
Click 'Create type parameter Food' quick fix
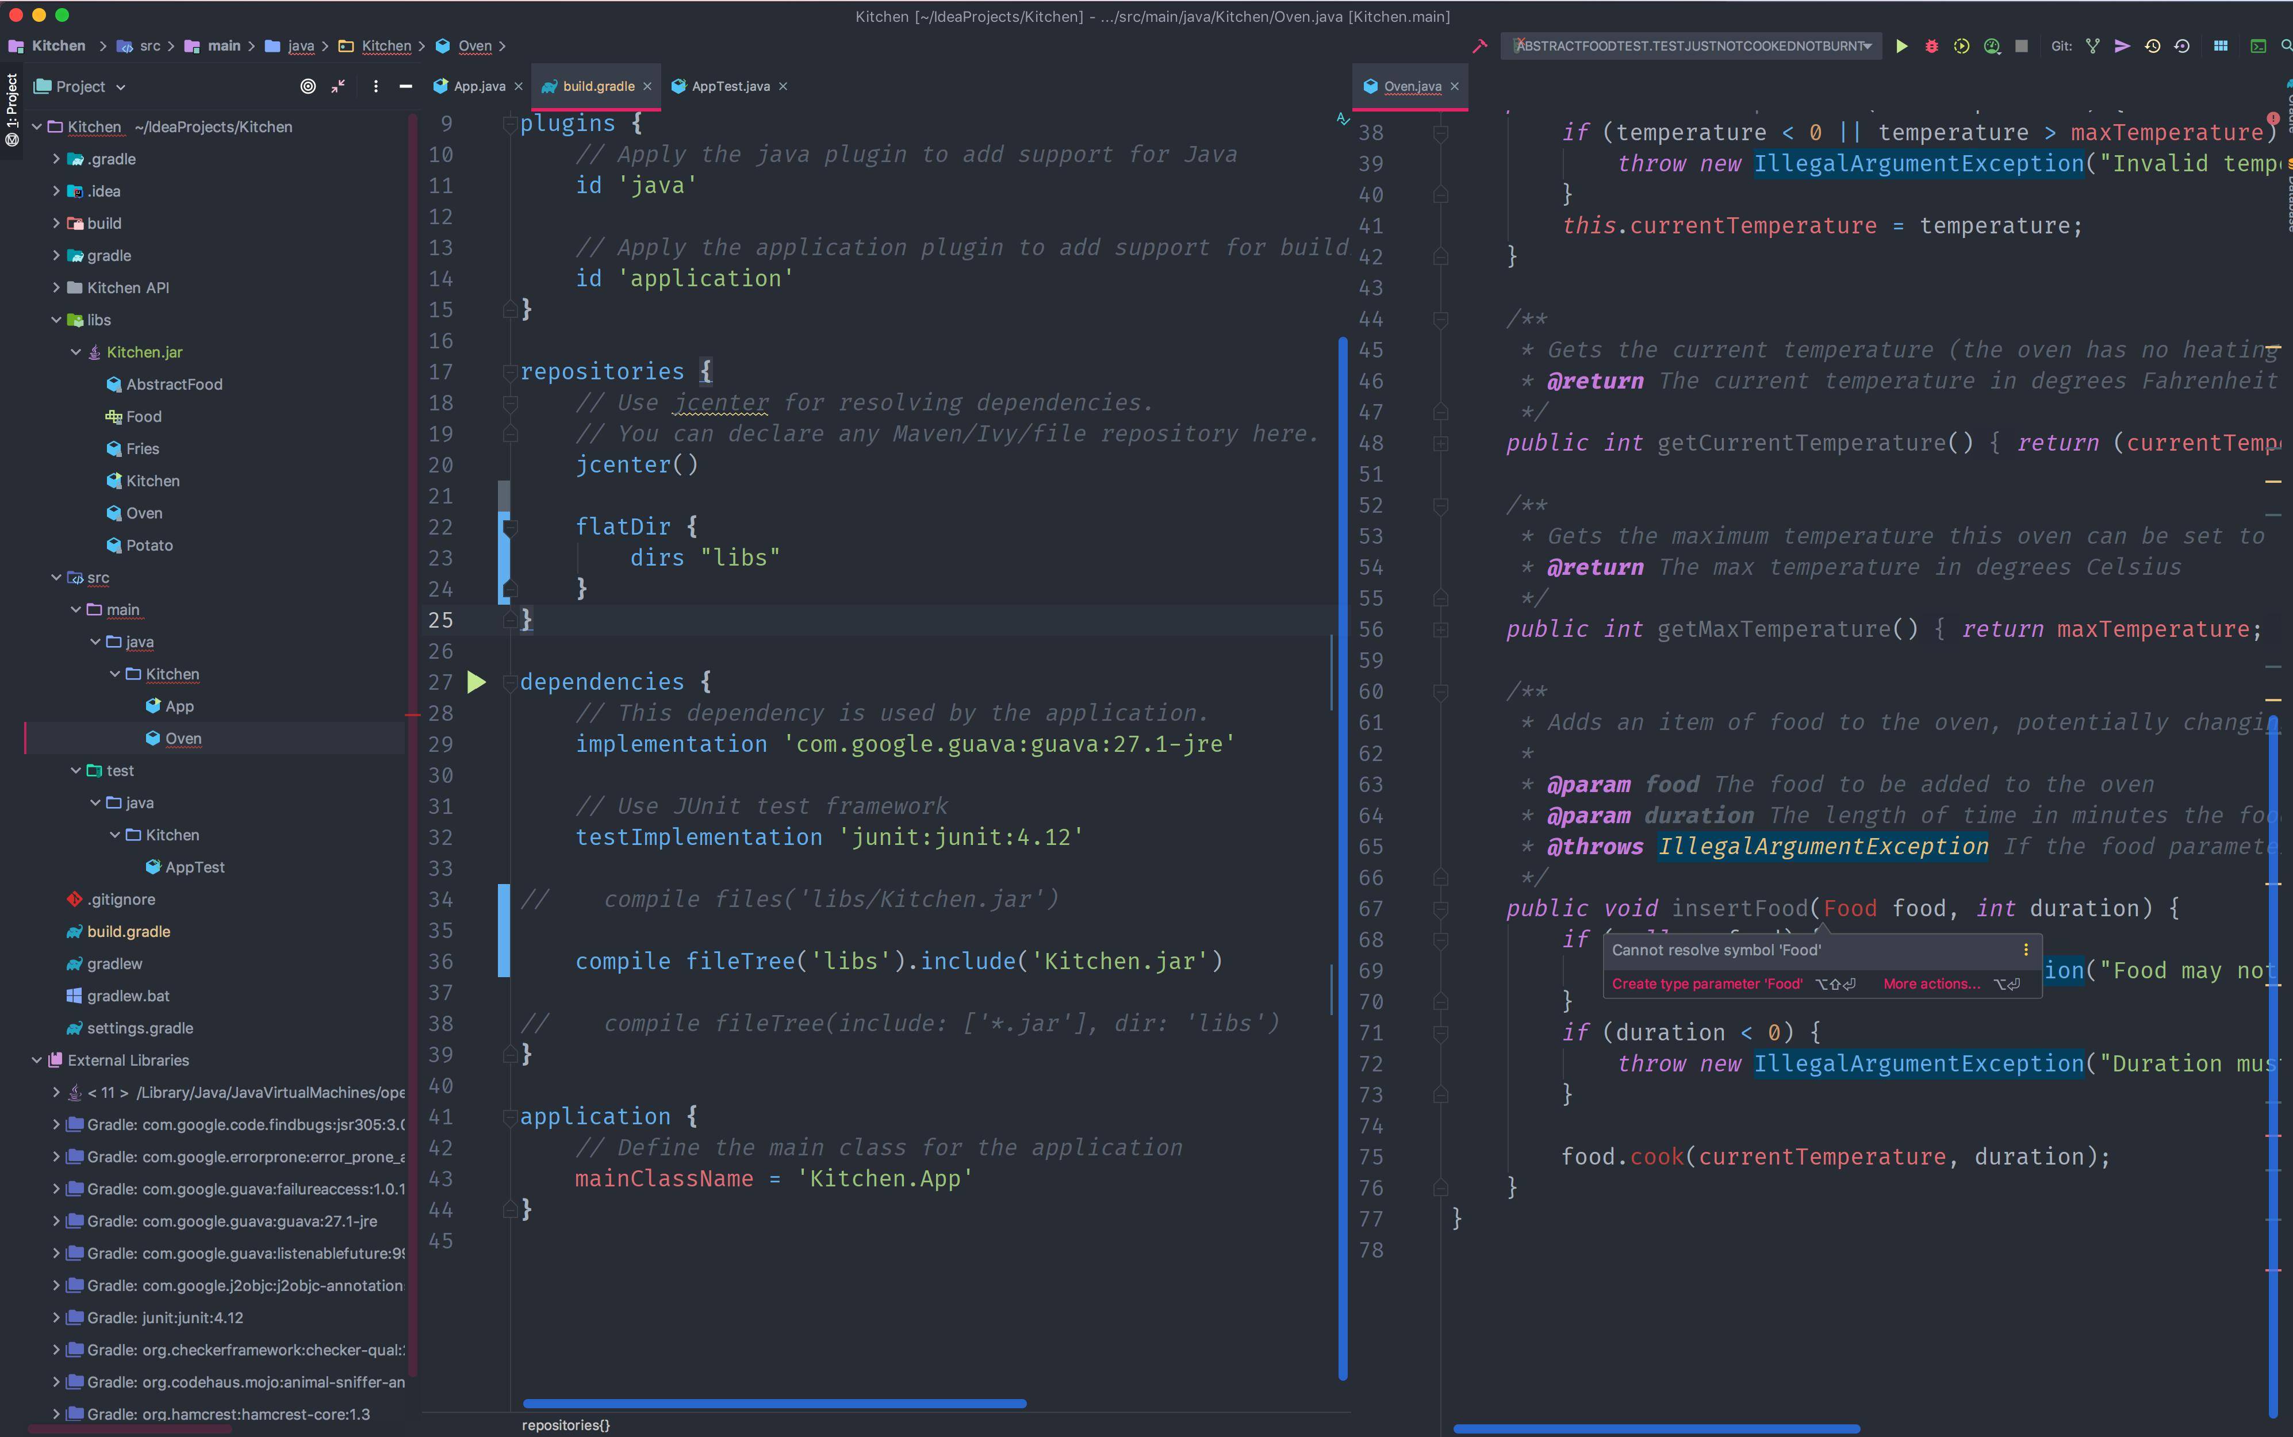coord(1707,983)
